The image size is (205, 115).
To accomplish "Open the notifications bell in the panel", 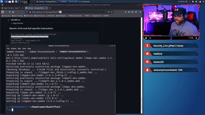I will 193,2.
